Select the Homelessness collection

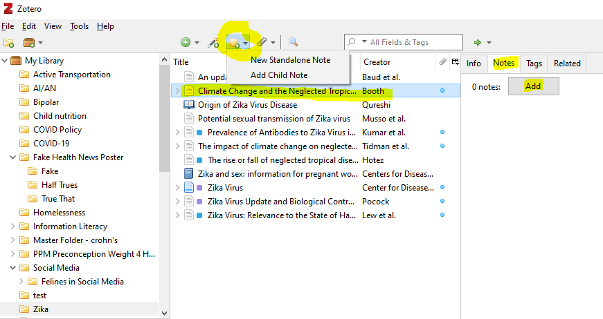[x=59, y=213]
